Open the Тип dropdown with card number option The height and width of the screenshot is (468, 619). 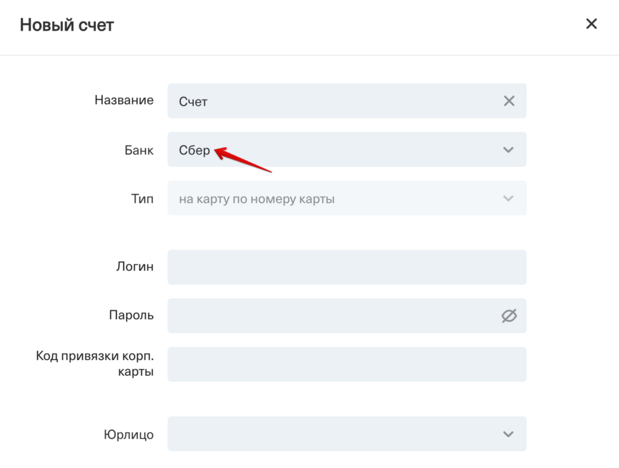coord(332,198)
